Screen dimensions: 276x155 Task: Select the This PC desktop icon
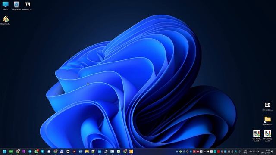point(6,6)
